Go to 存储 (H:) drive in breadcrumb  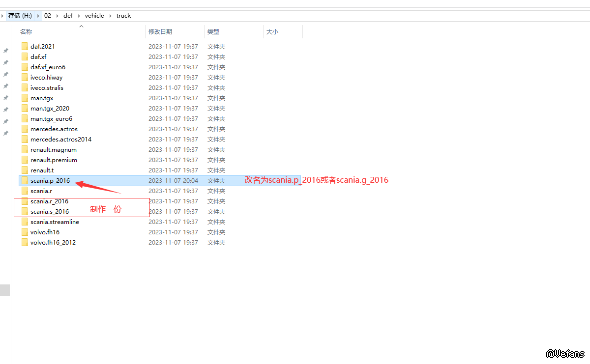click(20, 16)
